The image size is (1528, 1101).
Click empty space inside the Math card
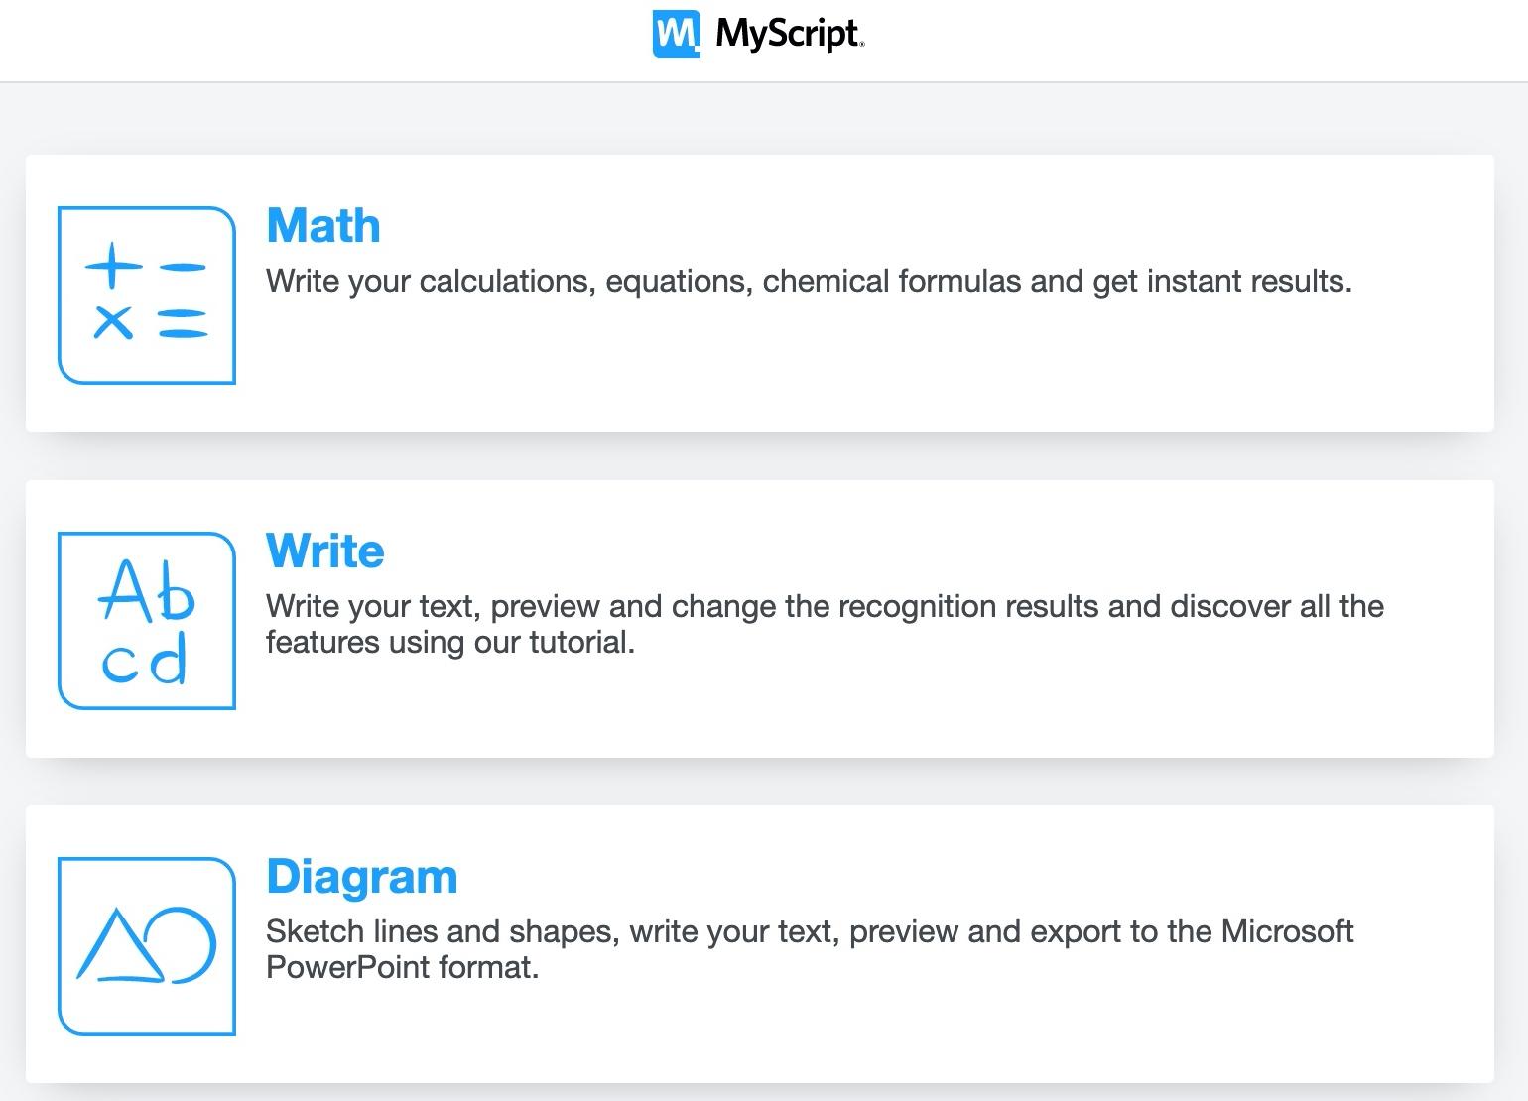click(x=893, y=377)
